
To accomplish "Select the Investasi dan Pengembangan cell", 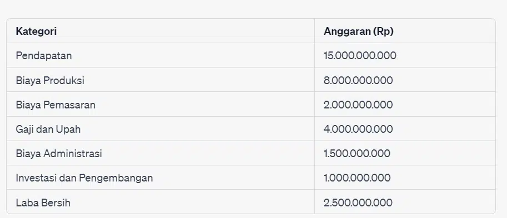I will [x=84, y=178].
